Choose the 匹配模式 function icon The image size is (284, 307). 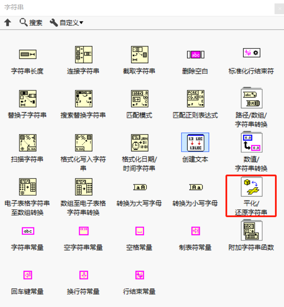tap(139, 98)
